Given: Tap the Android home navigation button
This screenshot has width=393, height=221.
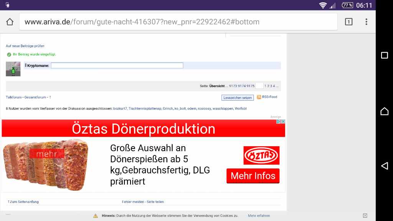Looking at the screenshot, I should [x=385, y=111].
